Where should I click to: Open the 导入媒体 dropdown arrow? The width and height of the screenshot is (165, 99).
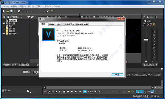coord(21,17)
